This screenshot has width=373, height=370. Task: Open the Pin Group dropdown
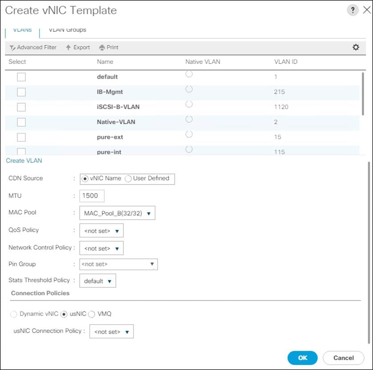(x=118, y=264)
